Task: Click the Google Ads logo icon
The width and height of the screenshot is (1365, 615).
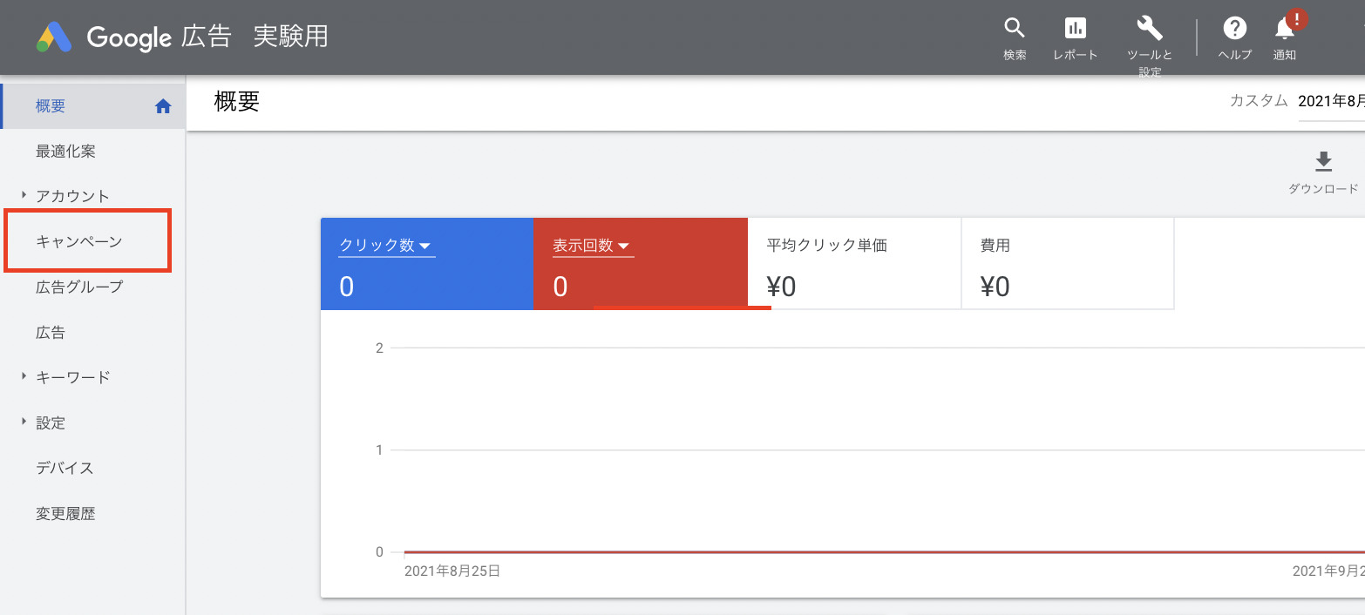Action: [x=54, y=37]
